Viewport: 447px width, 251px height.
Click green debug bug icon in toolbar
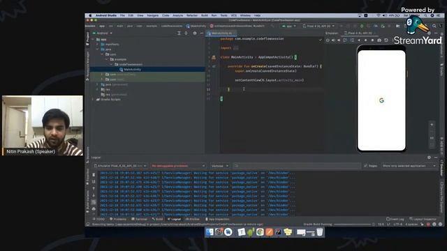pyautogui.click(x=362, y=26)
